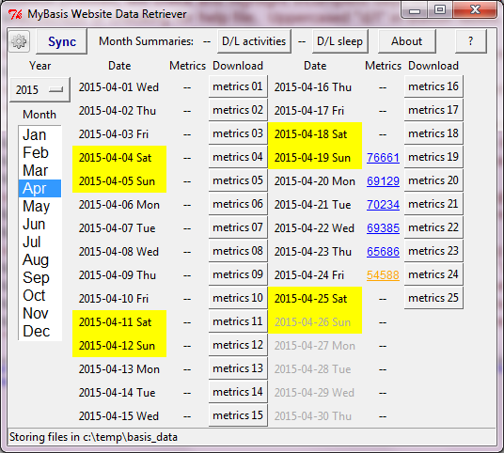Open the orange 54588 metrics link
Viewport: 504px width, 453px height.
pyautogui.click(x=383, y=275)
